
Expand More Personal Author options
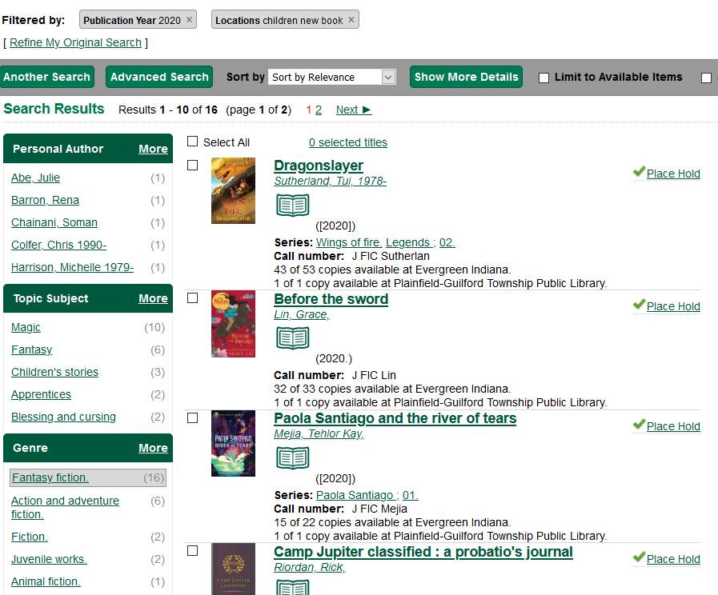coord(153,149)
